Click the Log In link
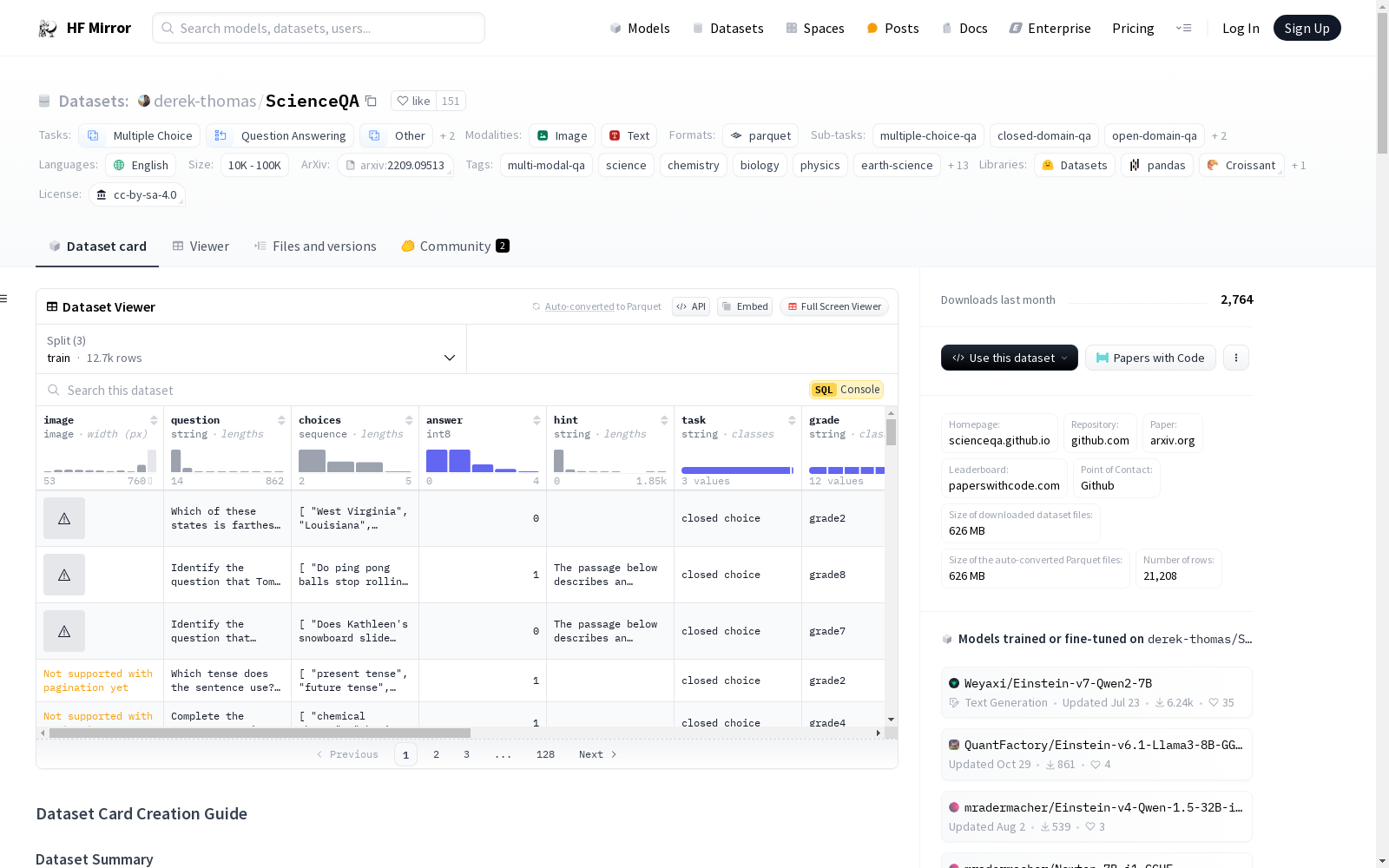The height and width of the screenshot is (868, 1389). (1241, 28)
